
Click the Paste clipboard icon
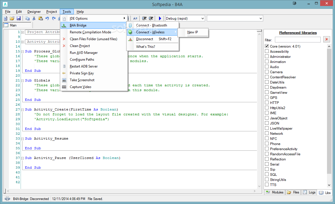pyautogui.click(x=40, y=19)
